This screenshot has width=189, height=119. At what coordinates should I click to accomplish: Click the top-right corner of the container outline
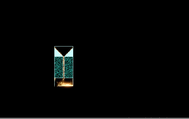click(x=73, y=46)
